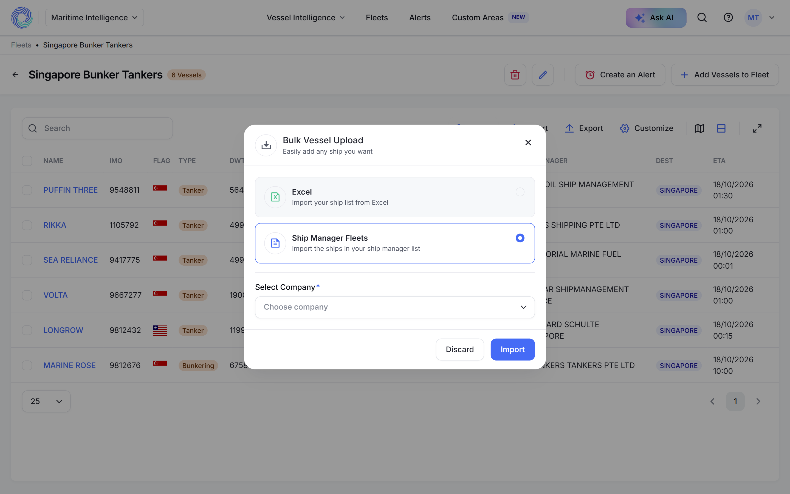Screen dimensions: 790x494
Task: Open the Fleets nav item
Action: [x=377, y=18]
